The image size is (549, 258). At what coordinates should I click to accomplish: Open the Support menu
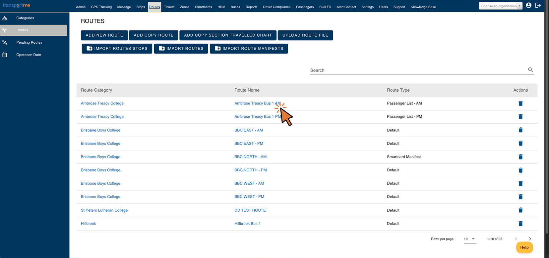(399, 7)
